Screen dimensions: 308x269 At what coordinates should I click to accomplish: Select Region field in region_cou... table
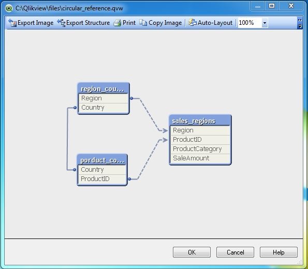point(104,98)
